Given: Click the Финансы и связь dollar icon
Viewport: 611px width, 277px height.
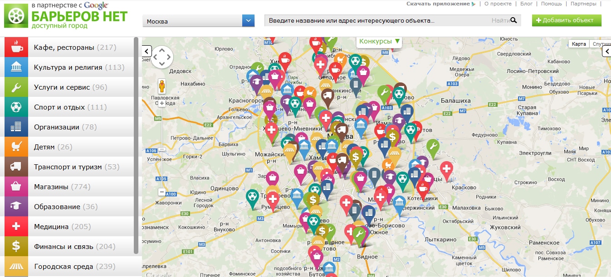Looking at the screenshot, I should [x=16, y=246].
